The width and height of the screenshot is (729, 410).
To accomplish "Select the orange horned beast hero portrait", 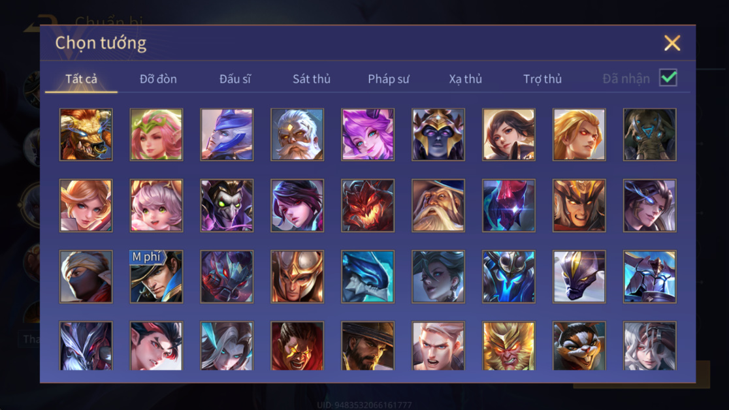I will point(86,134).
